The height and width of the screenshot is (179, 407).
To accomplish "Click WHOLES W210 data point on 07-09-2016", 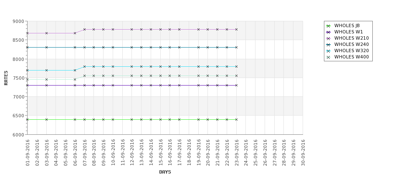I will pos(84,30).
